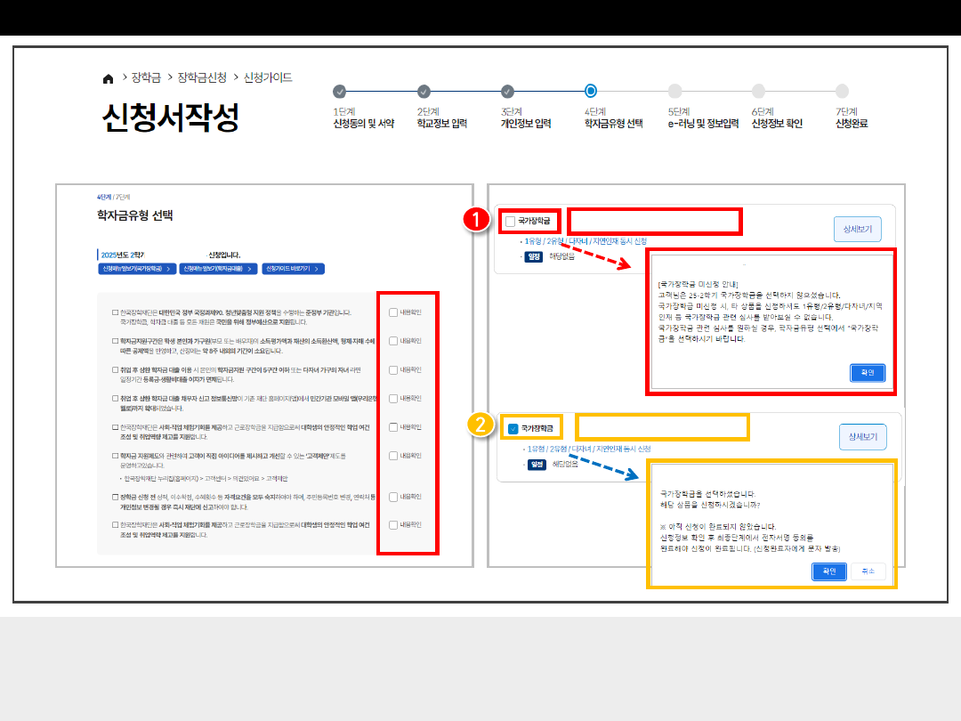Go to 장학금 in the breadcrumb

point(146,78)
